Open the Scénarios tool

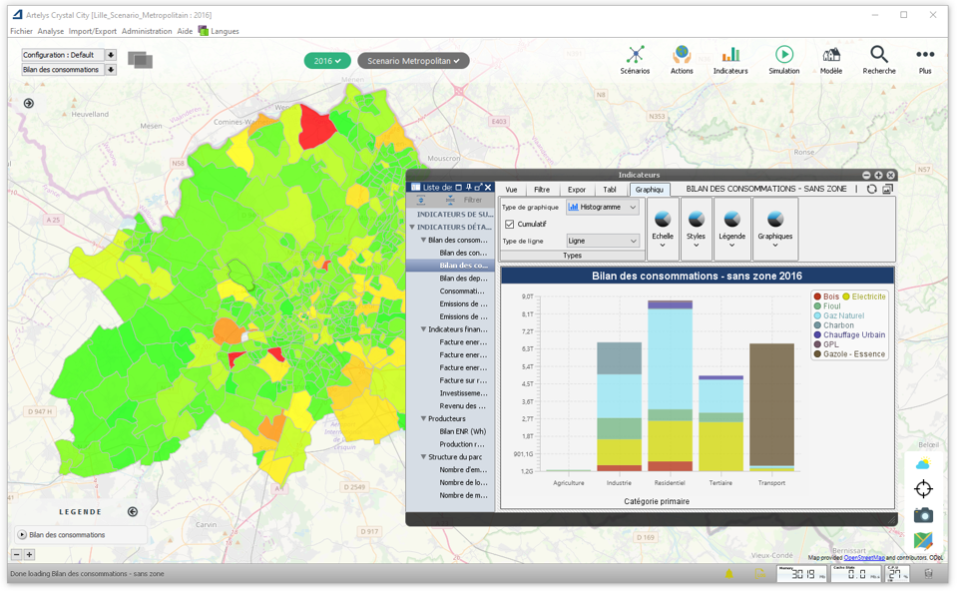[635, 60]
